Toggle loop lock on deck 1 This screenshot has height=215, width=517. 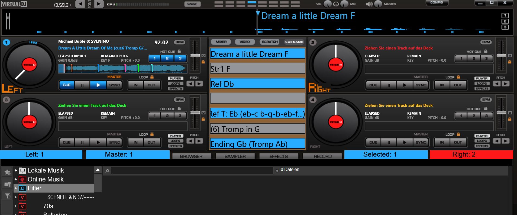coord(152,77)
